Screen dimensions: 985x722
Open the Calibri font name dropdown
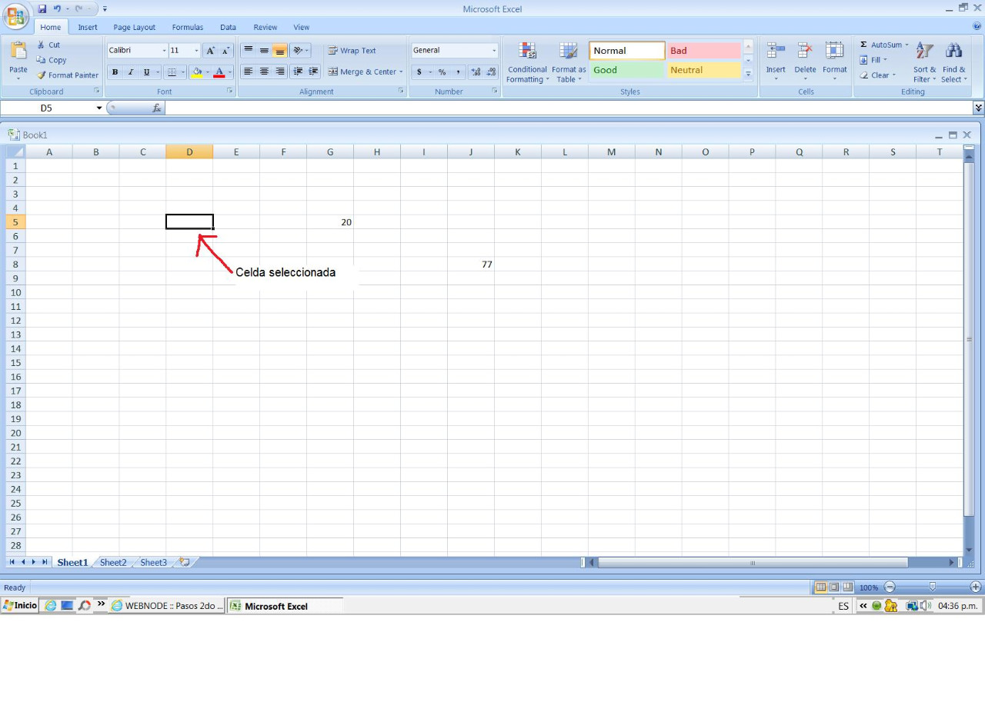tap(164, 51)
